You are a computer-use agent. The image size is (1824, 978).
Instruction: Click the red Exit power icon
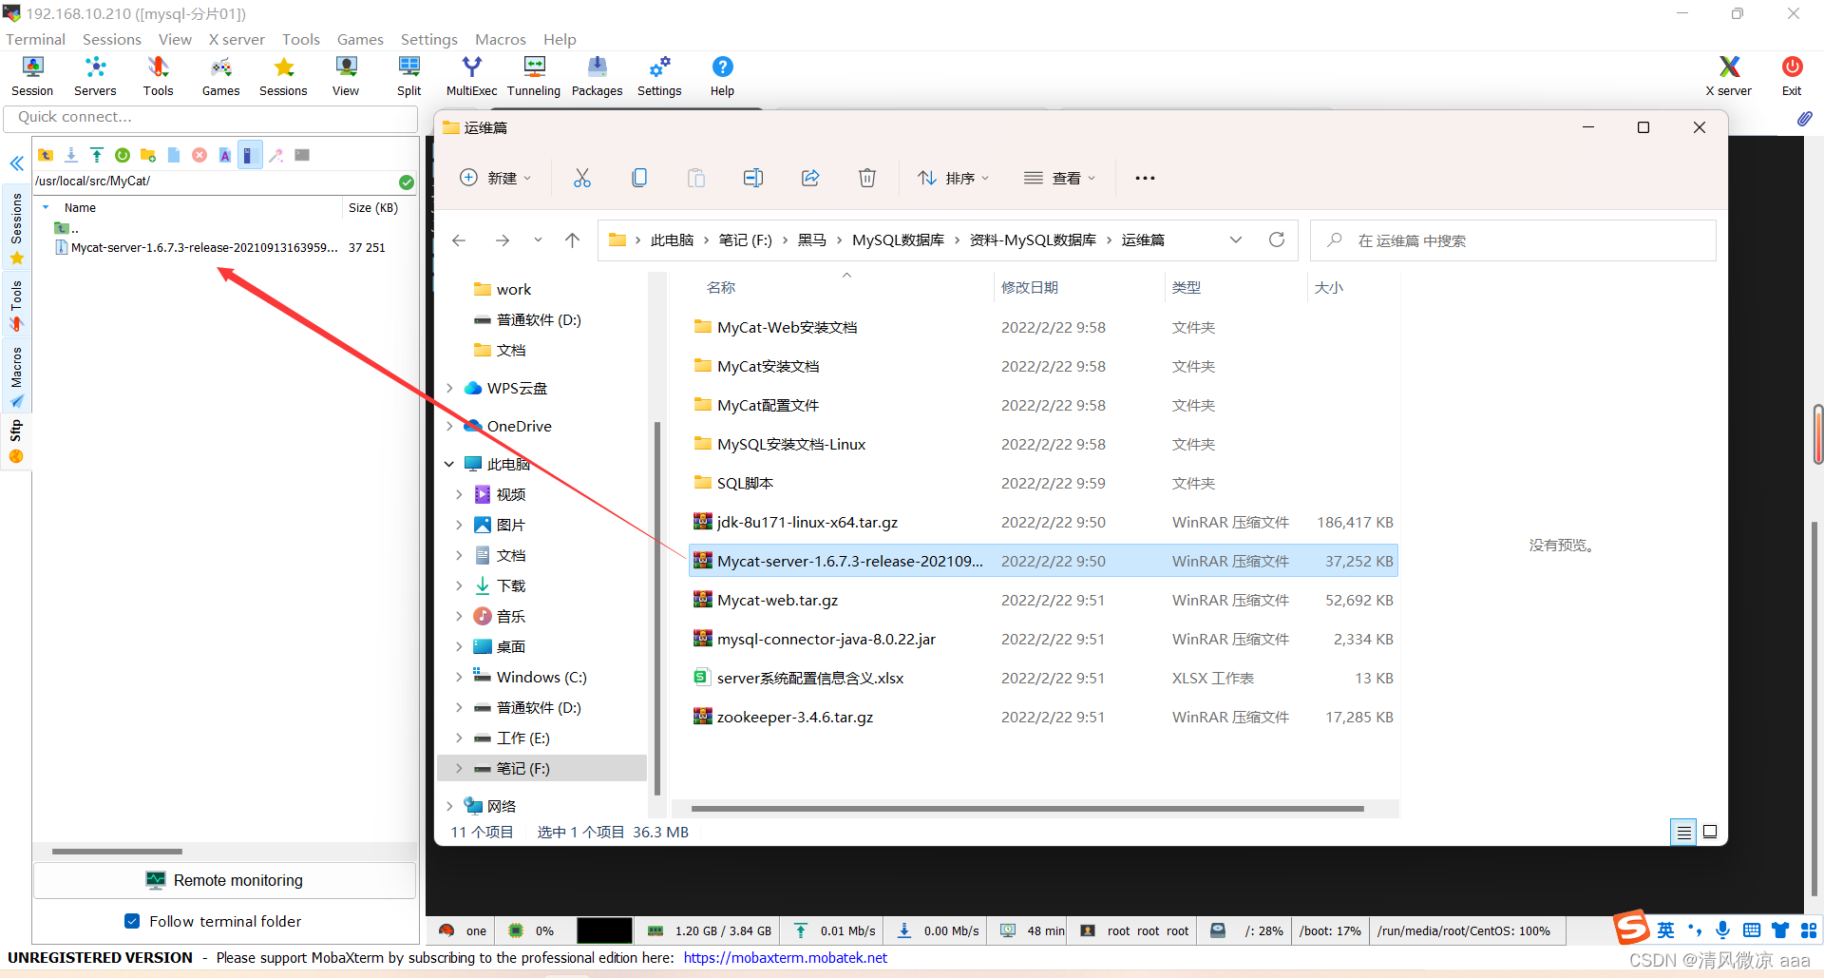pyautogui.click(x=1792, y=76)
